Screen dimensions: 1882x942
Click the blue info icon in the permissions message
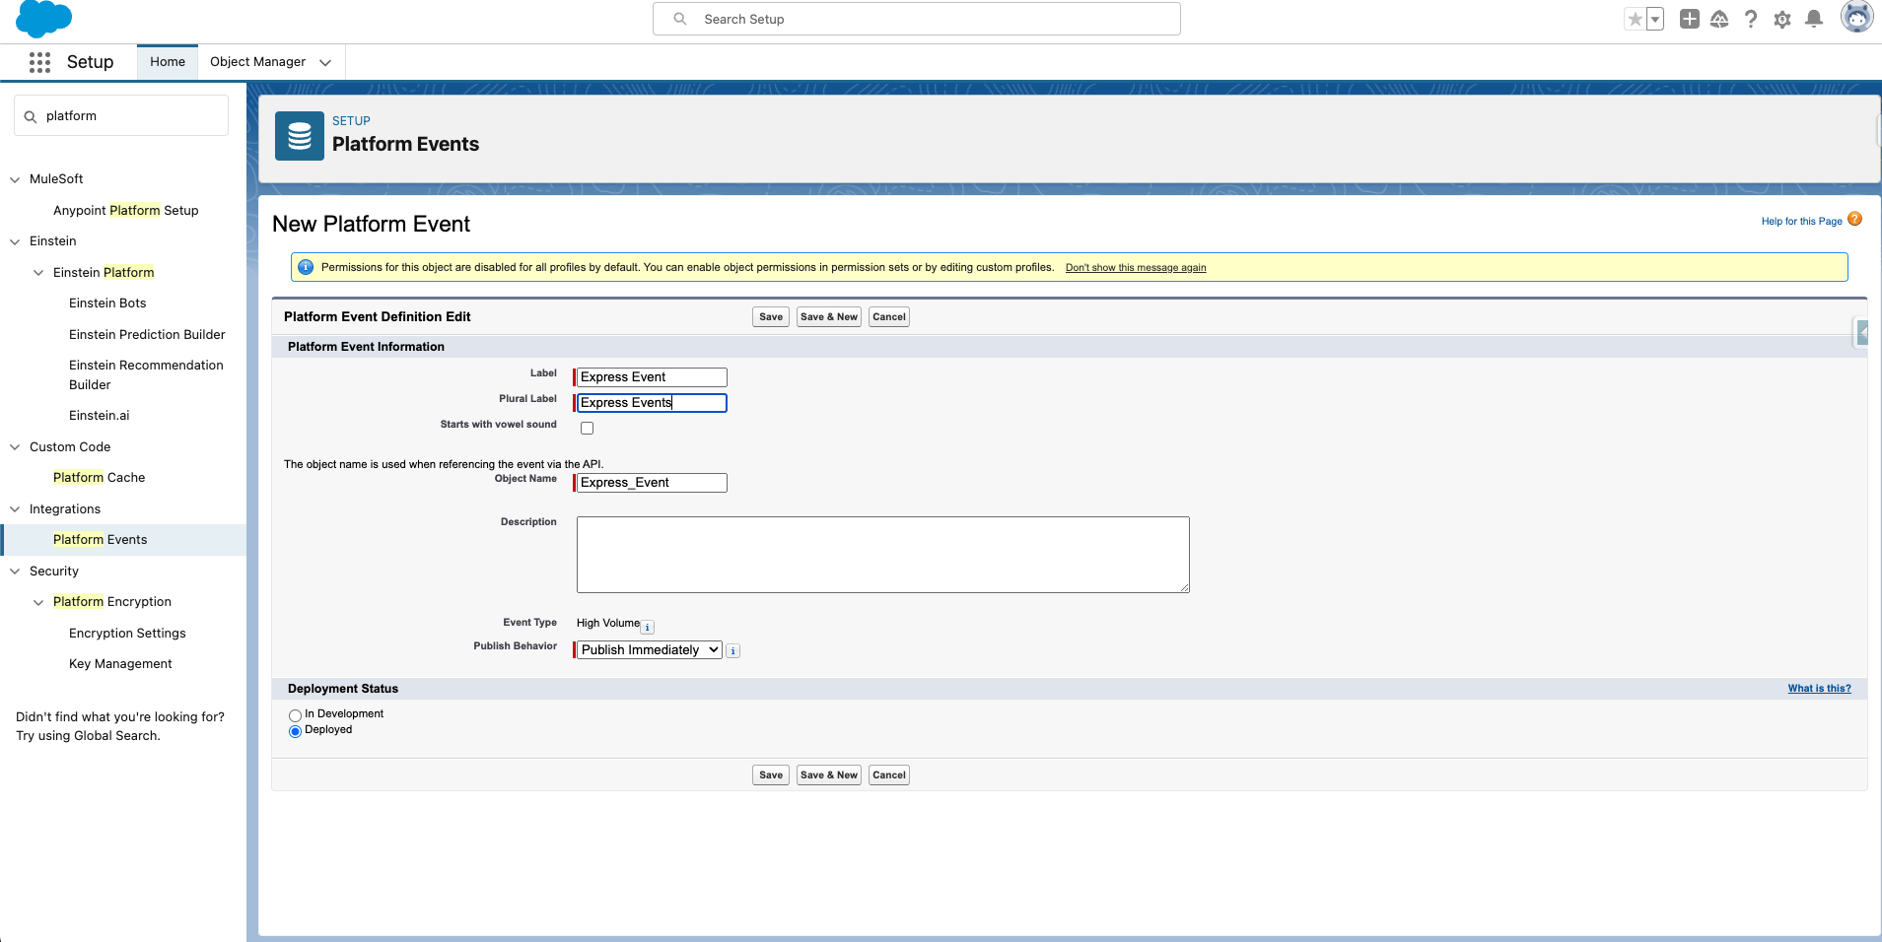(x=306, y=267)
